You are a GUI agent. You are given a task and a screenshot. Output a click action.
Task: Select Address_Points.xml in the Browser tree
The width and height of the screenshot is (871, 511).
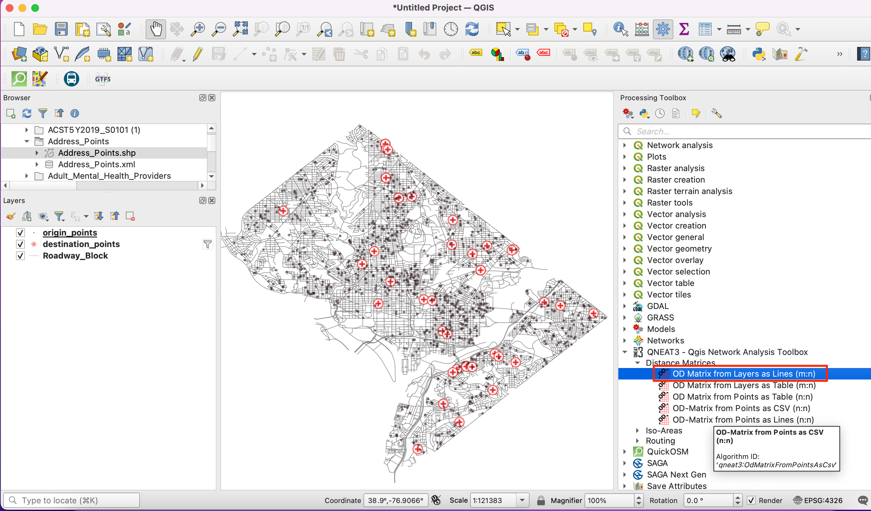(x=96, y=164)
